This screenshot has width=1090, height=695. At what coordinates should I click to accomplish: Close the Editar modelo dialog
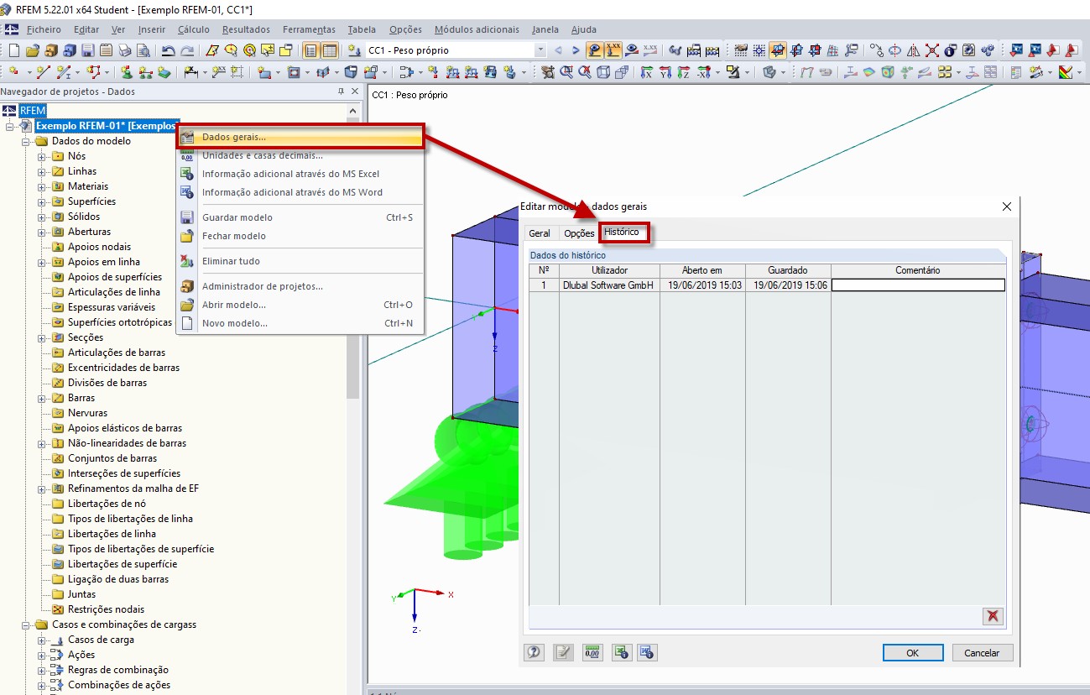1007,206
